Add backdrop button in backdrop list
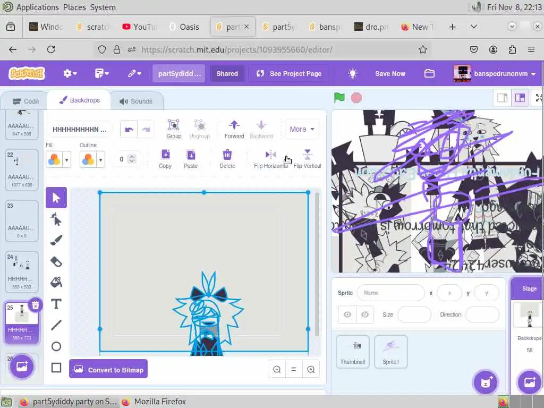 22,367
